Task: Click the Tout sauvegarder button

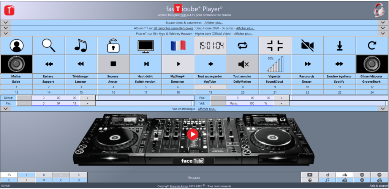Action: [210, 76]
